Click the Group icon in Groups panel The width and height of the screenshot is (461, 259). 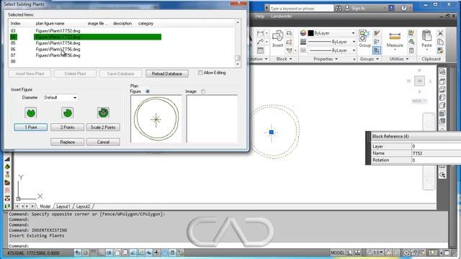364,36
